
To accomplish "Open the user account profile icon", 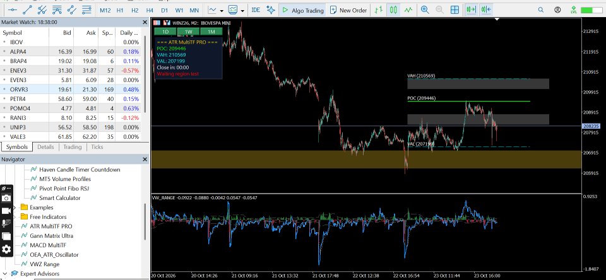I will point(557,10).
